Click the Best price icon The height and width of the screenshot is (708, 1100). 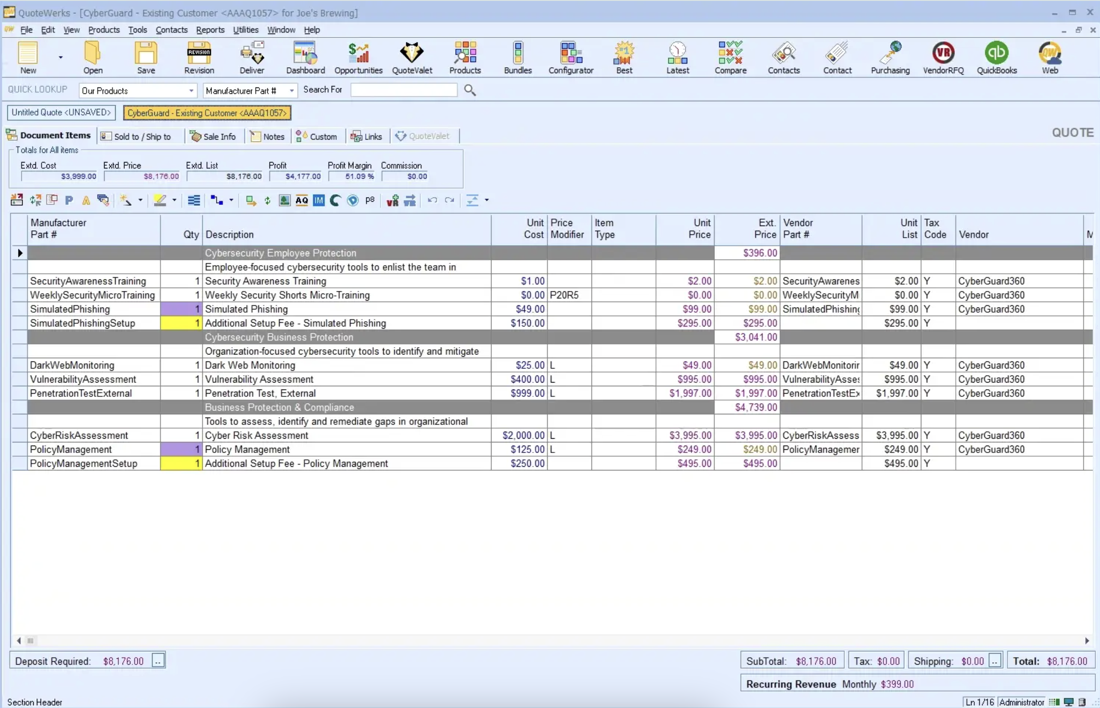click(624, 58)
